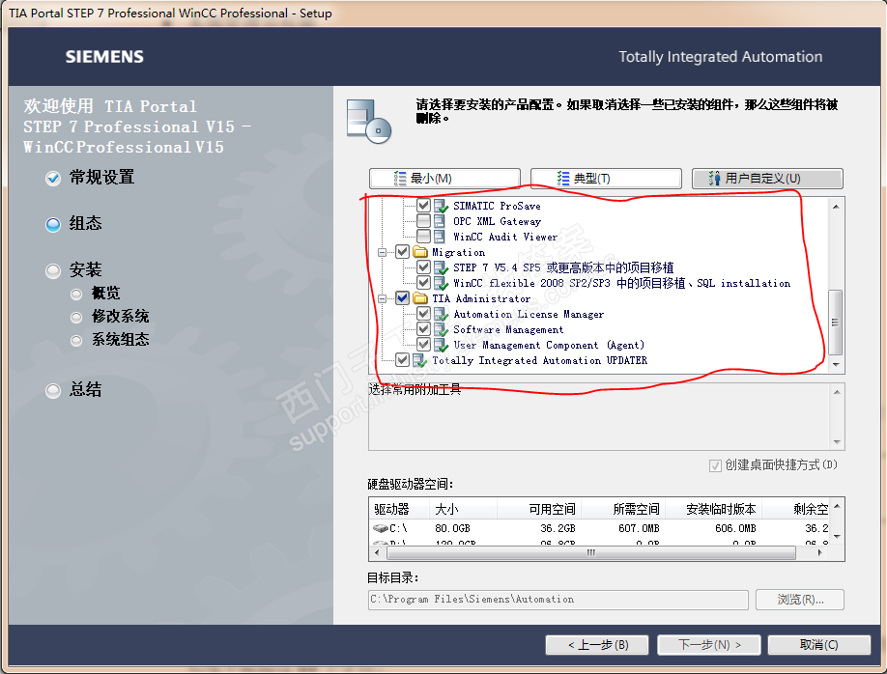Click the Totally Integrated Automation UPDATER icon
887x674 pixels.
[419, 360]
